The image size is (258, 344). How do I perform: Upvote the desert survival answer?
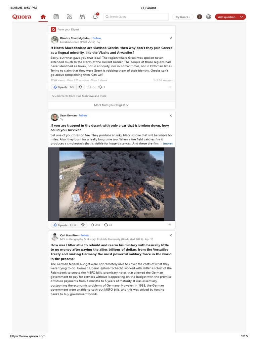pos(65,225)
